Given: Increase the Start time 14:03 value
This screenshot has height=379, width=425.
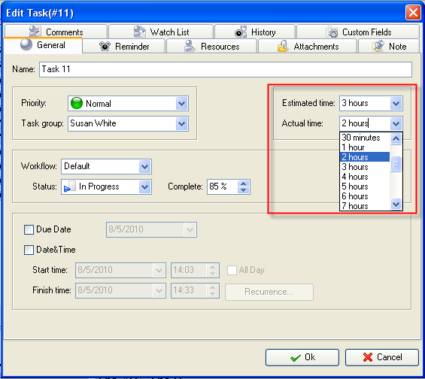Looking at the screenshot, I should (212, 267).
